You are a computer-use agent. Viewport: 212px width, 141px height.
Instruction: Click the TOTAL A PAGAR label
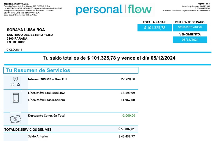154,22
